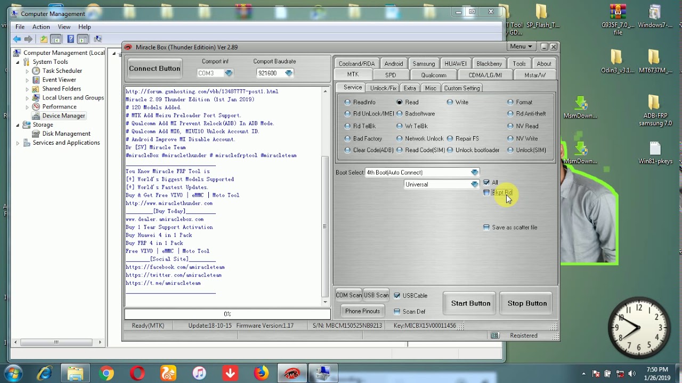This screenshot has height=383, width=682.
Task: Uncheck the All checkbox
Action: (x=486, y=182)
